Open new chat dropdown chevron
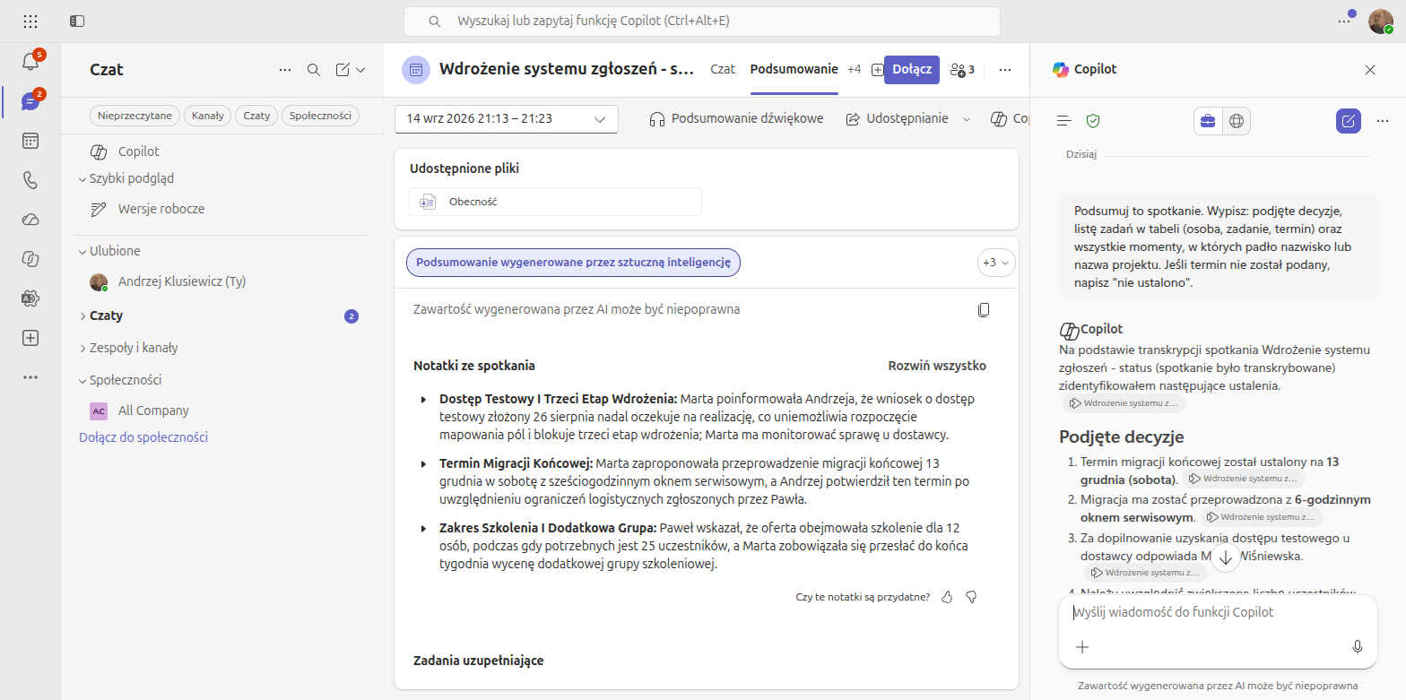This screenshot has width=1406, height=700. (361, 70)
